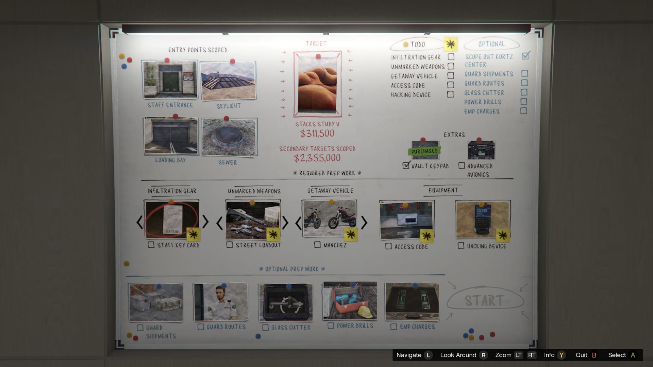Open the EMP Charges case photo
Screen dimensions: 653x367
tap(412, 302)
